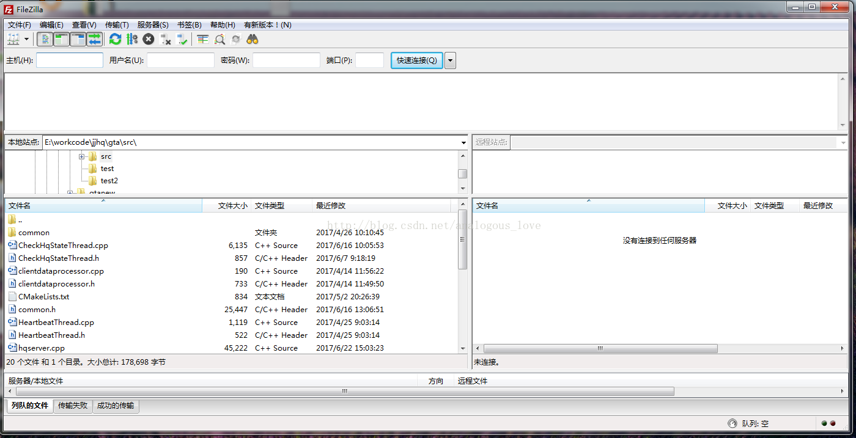Open the 传输(T) menu
Viewport: 856px width, 438px height.
pyautogui.click(x=117, y=25)
